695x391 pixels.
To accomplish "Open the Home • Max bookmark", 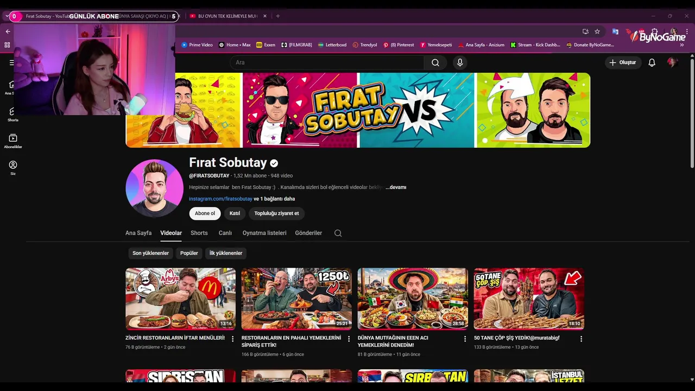I will pyautogui.click(x=235, y=45).
